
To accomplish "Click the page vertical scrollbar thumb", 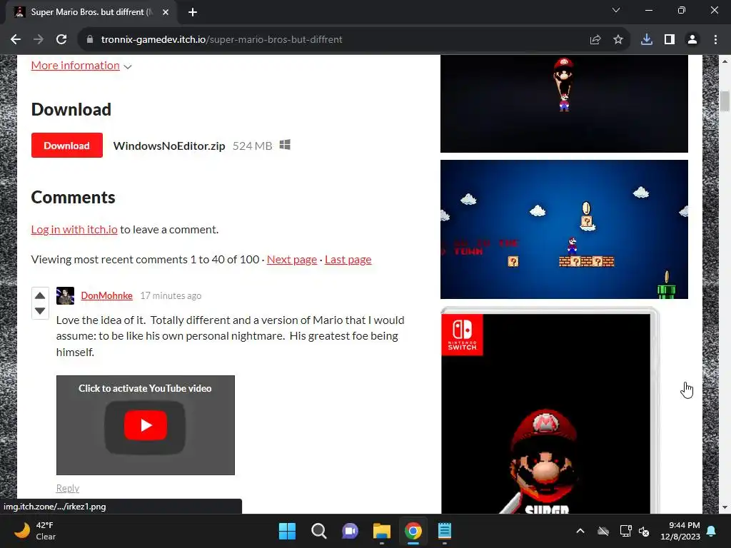I will (x=725, y=101).
